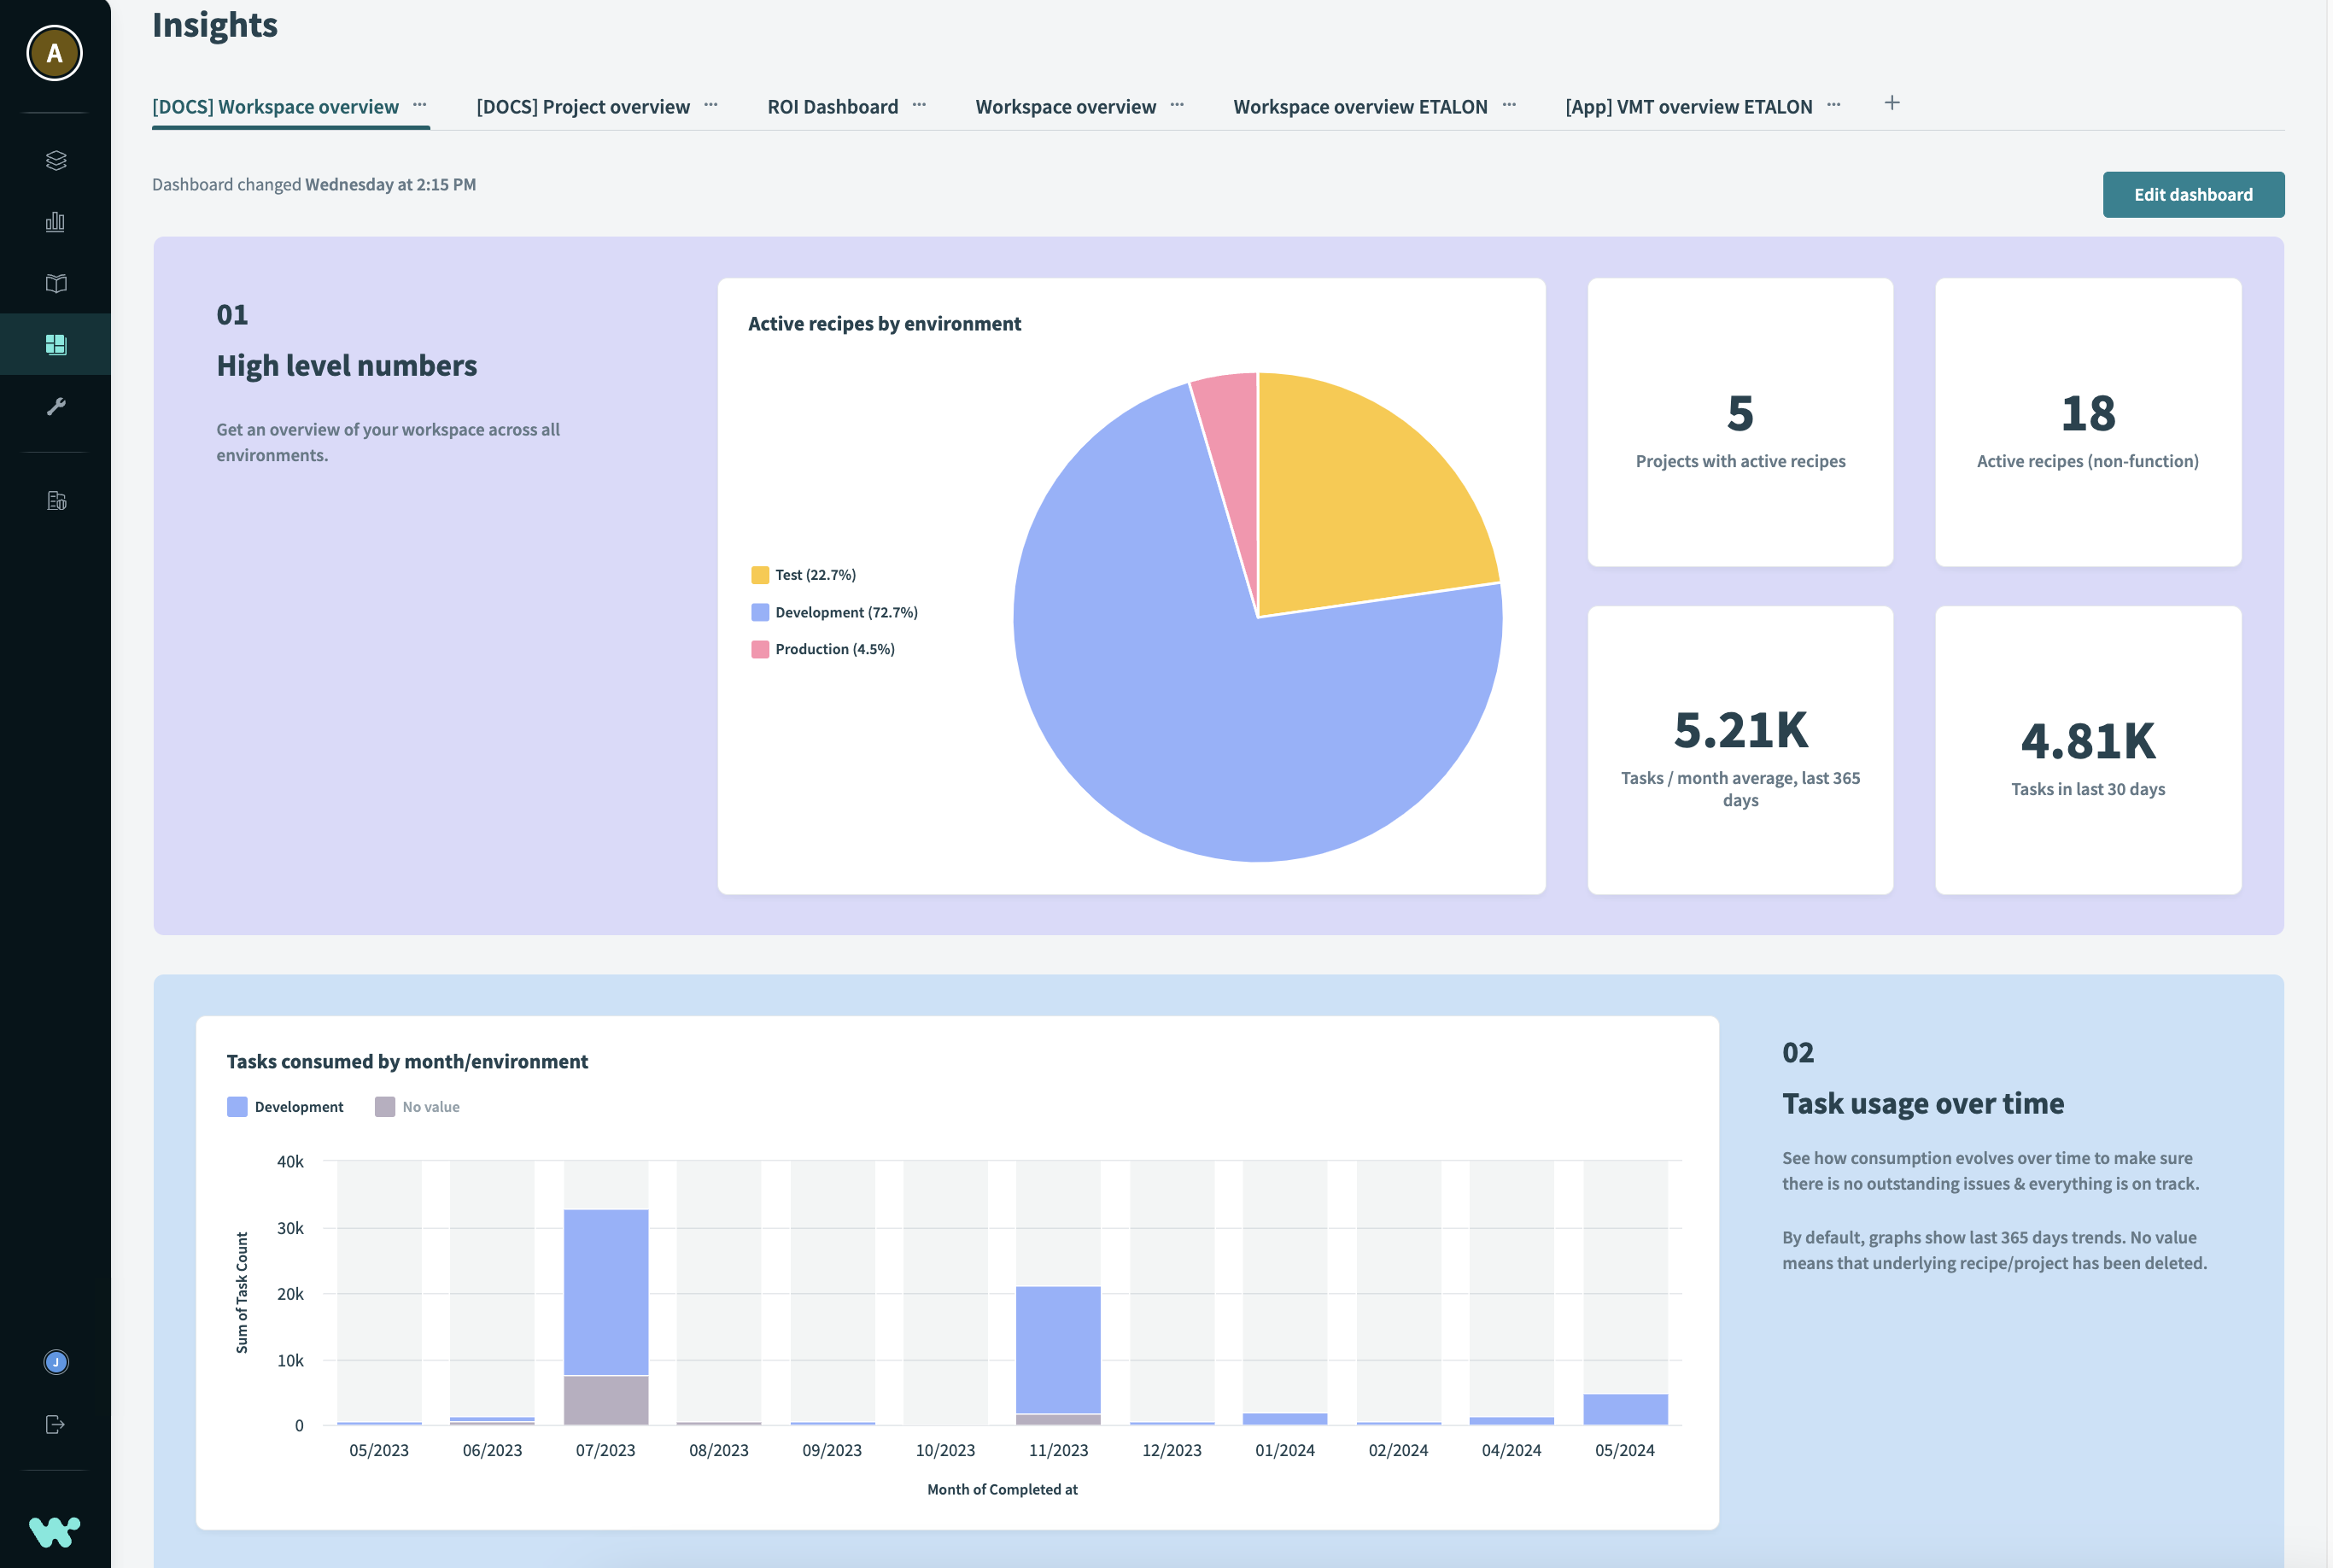Open options for [DOCS] Project overview tab
2333x1568 pixels.
click(711, 105)
